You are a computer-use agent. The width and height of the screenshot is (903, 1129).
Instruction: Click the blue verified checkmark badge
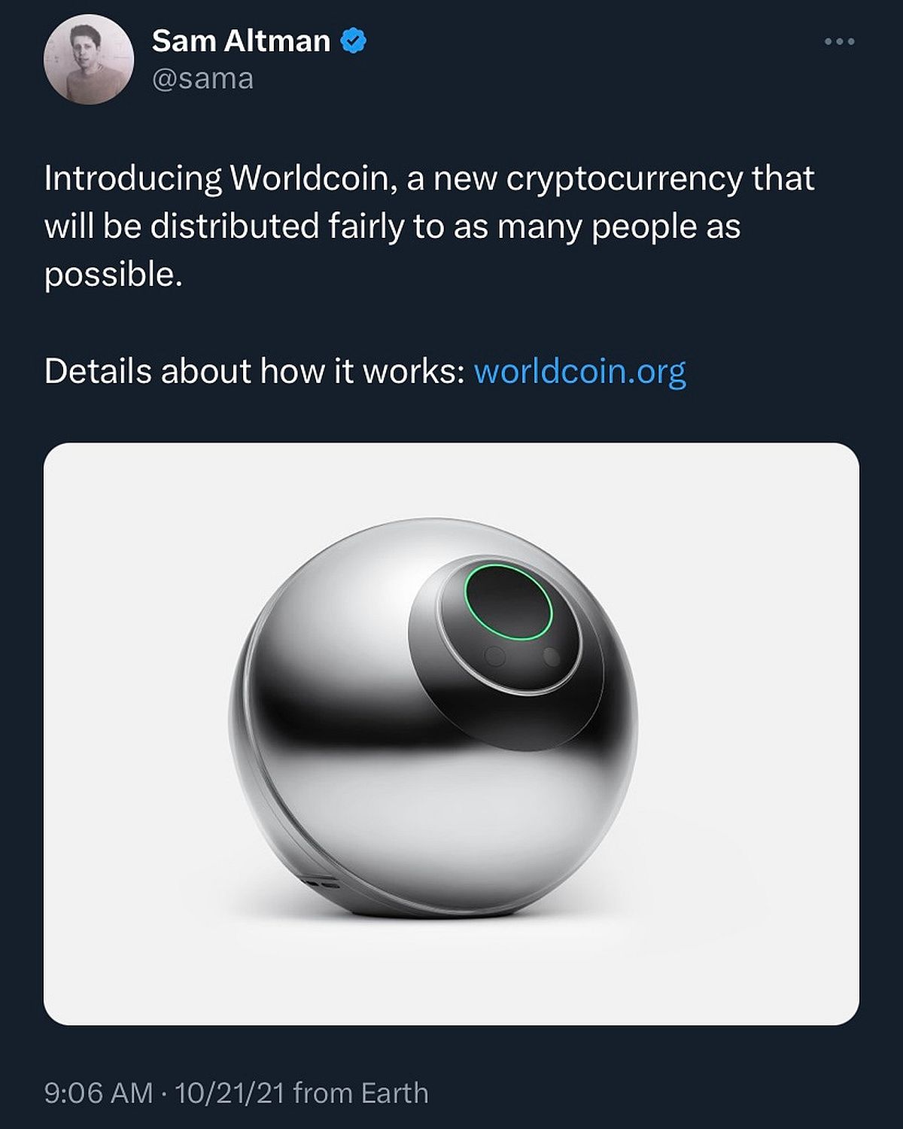(x=353, y=41)
